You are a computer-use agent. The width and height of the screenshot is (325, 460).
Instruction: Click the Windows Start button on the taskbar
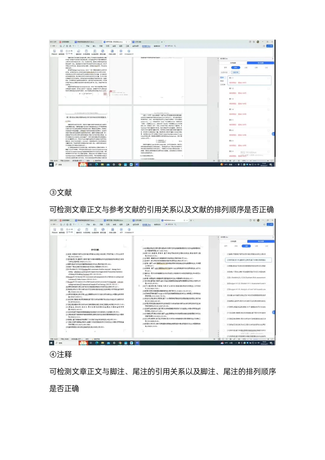[x=51, y=164]
